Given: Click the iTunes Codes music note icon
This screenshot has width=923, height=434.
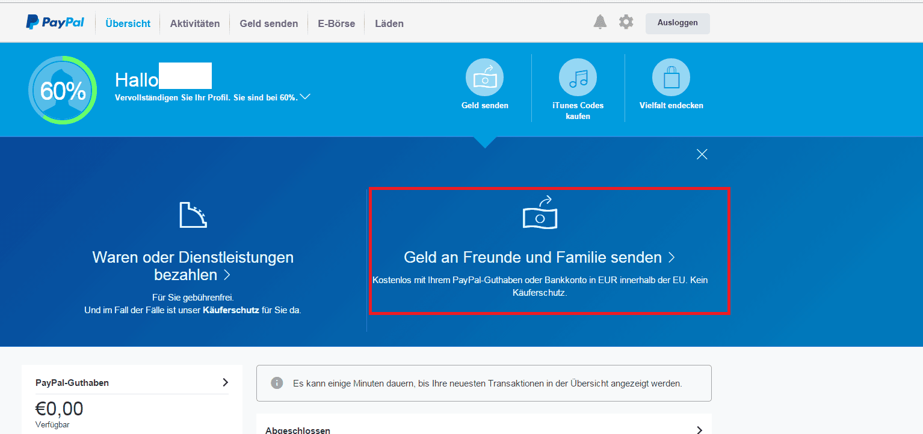Looking at the screenshot, I should tap(578, 78).
